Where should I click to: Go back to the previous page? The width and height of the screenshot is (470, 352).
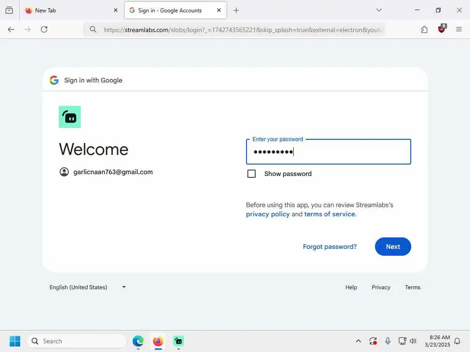[x=11, y=29]
